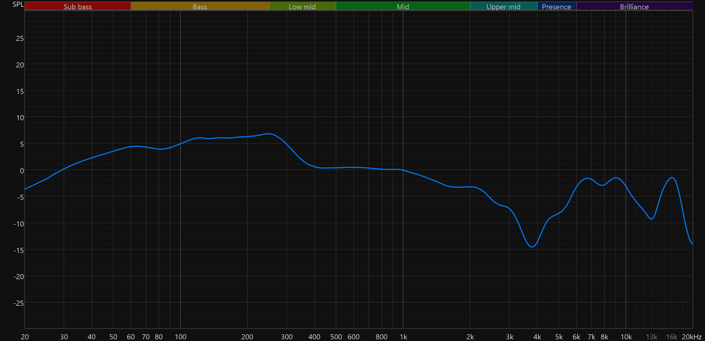Click the -20 dB axis value

(18, 276)
